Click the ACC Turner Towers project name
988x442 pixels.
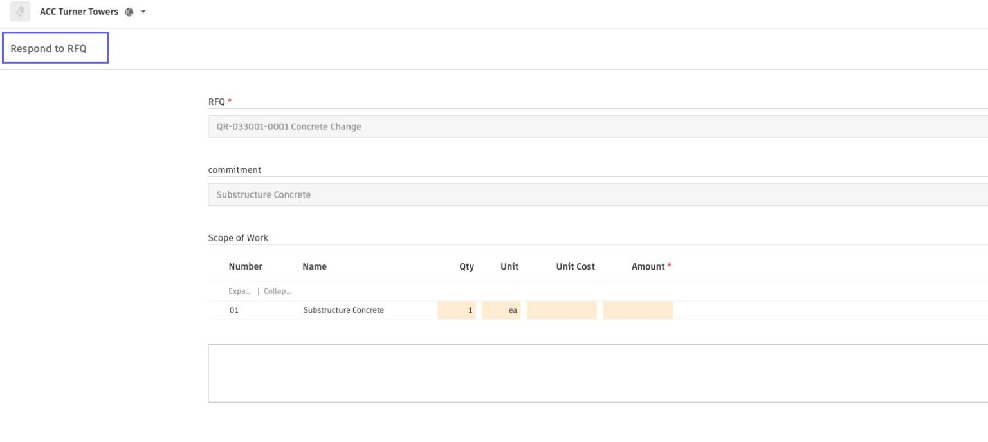pos(79,12)
